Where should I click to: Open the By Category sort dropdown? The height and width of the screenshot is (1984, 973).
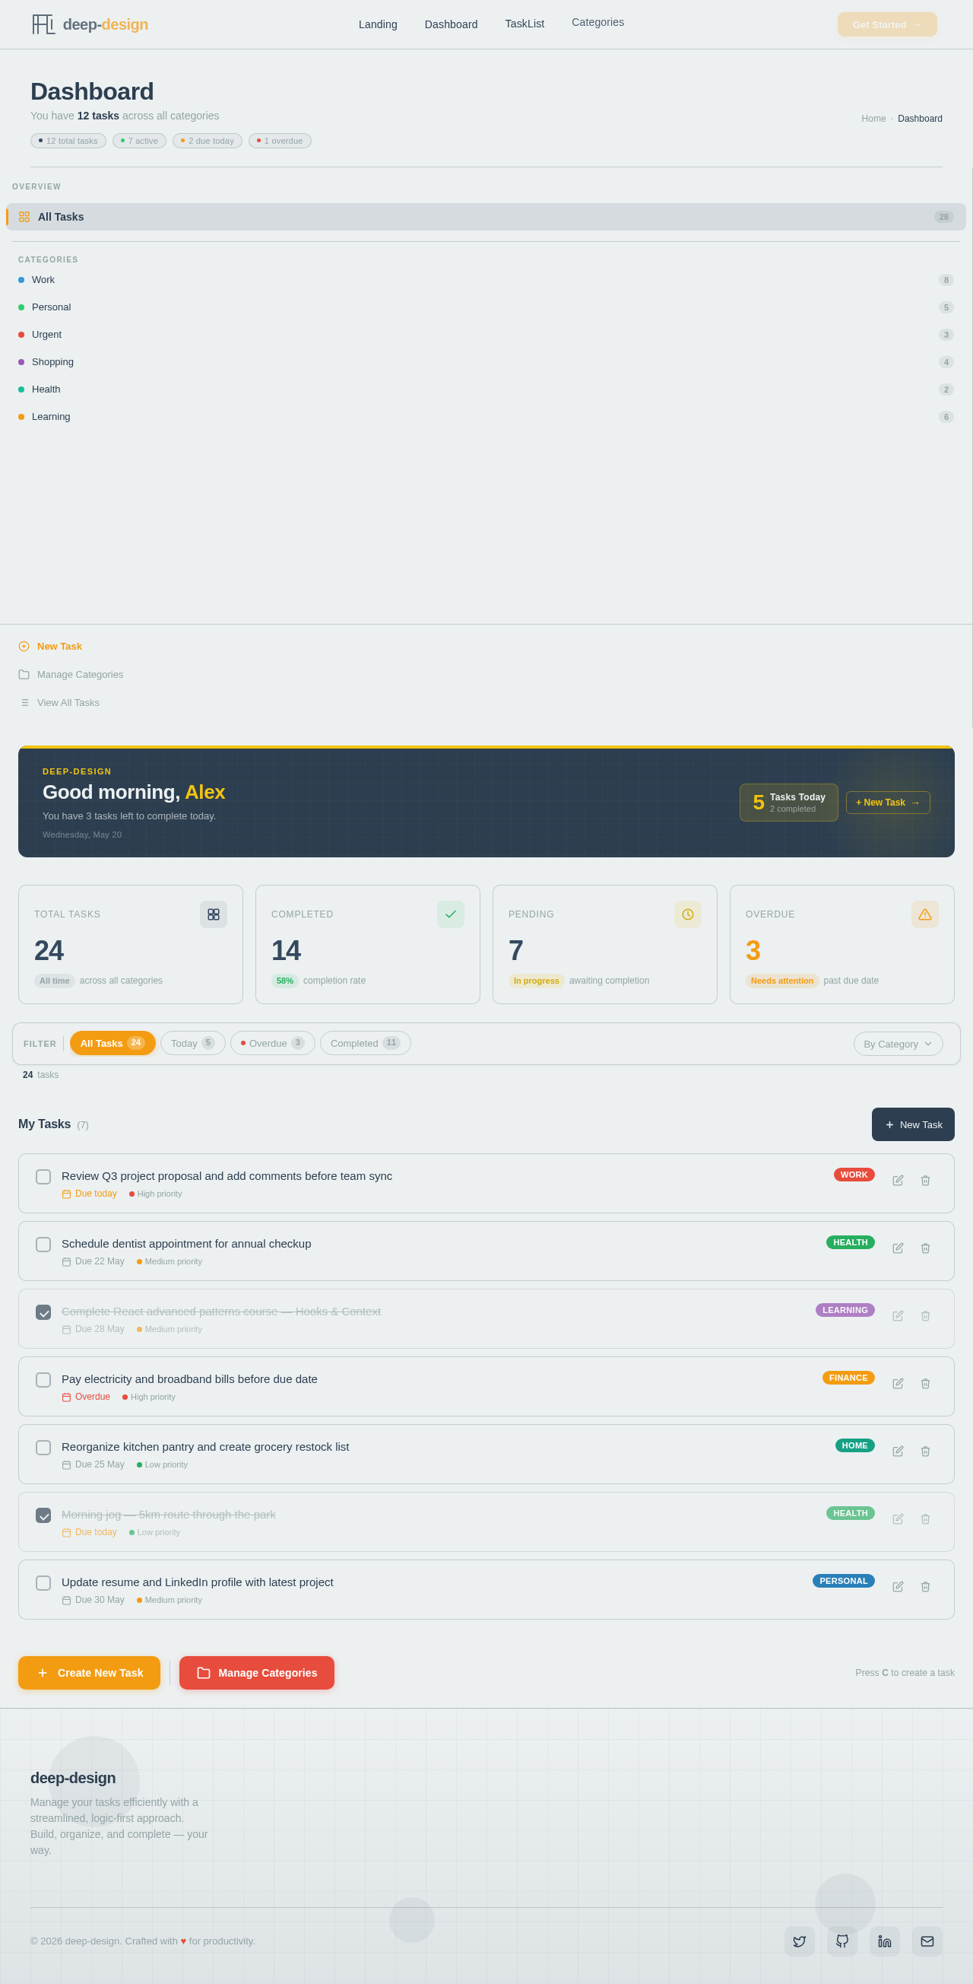(898, 1044)
